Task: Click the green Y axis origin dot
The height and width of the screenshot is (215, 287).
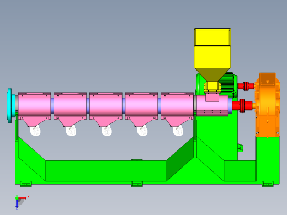Action: tap(17, 198)
